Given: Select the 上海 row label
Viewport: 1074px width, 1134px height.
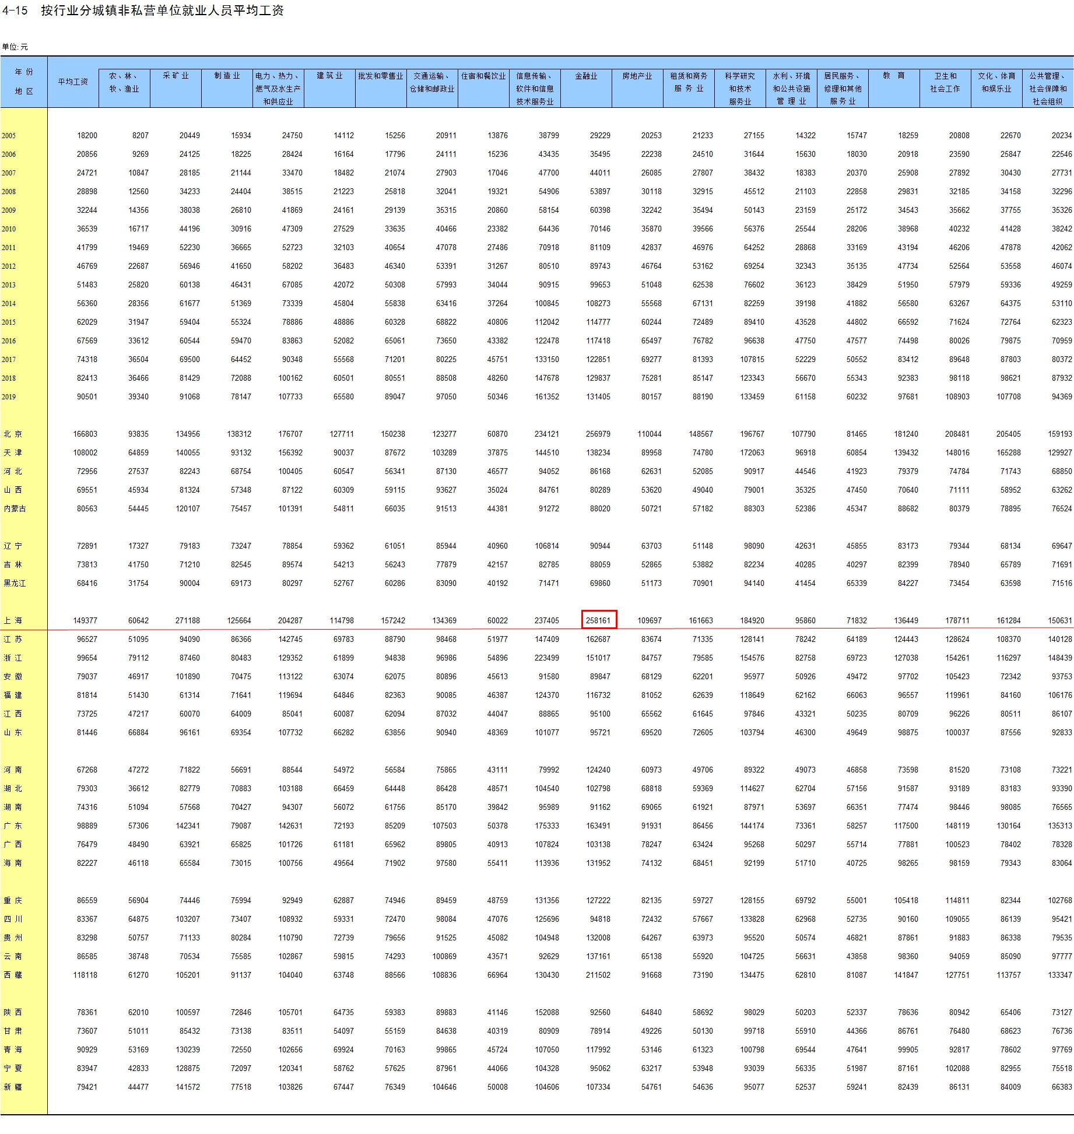Looking at the screenshot, I should [x=13, y=621].
